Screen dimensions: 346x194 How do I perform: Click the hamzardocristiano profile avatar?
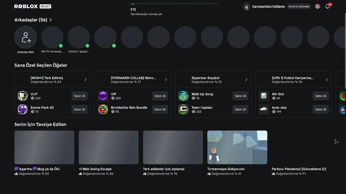coord(246,6)
